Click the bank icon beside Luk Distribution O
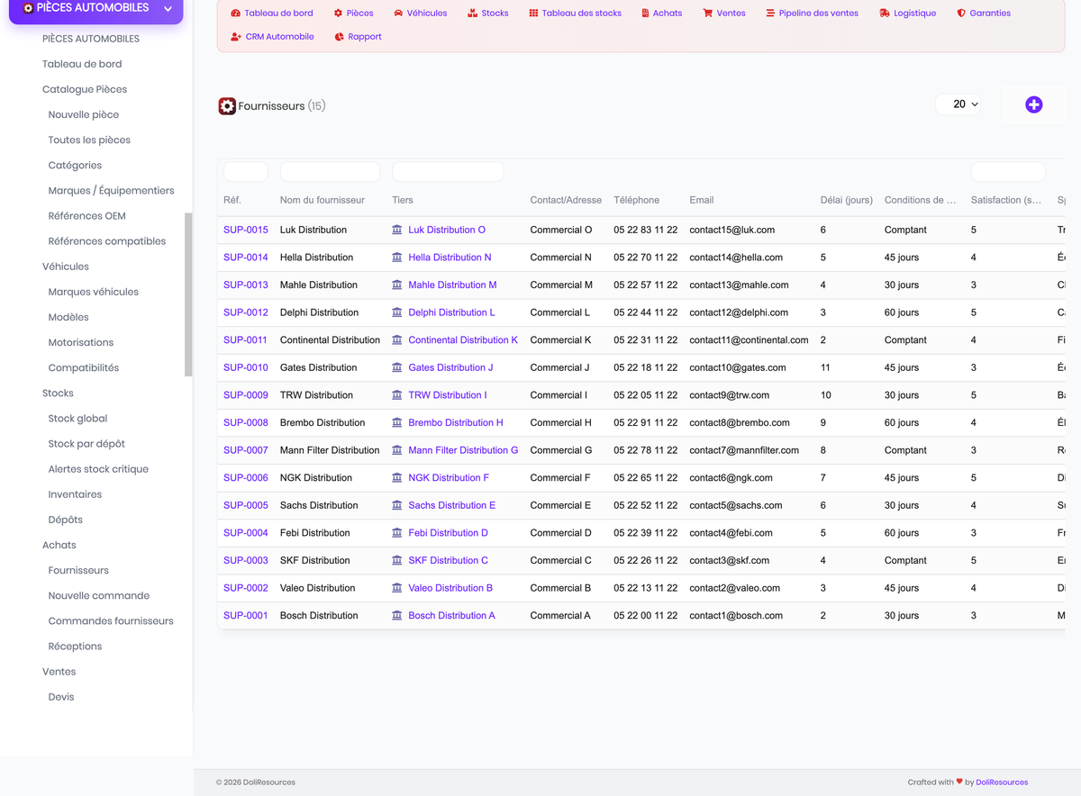The image size is (1081, 796). pyautogui.click(x=397, y=230)
